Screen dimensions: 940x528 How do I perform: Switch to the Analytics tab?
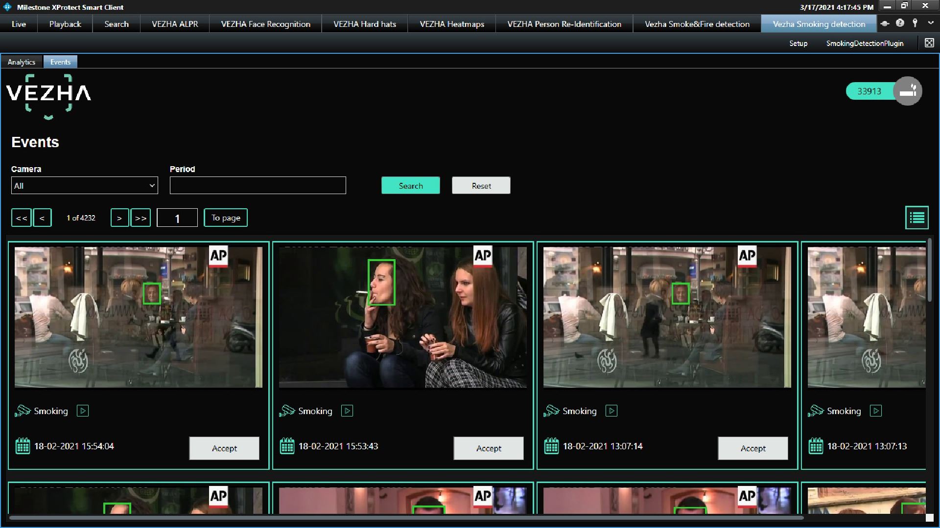pos(22,62)
